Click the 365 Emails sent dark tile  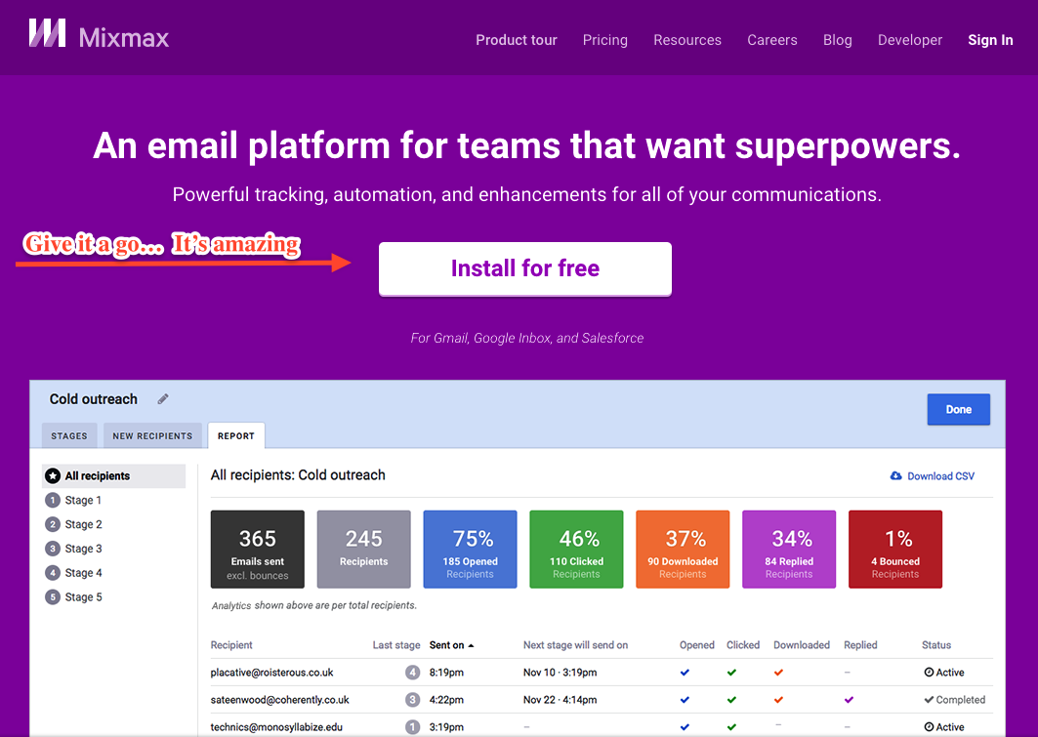coord(258,550)
